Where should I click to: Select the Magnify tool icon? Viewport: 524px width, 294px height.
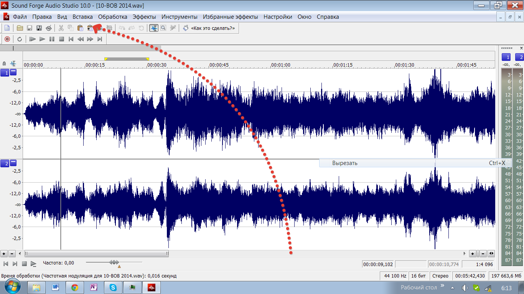coord(163,28)
